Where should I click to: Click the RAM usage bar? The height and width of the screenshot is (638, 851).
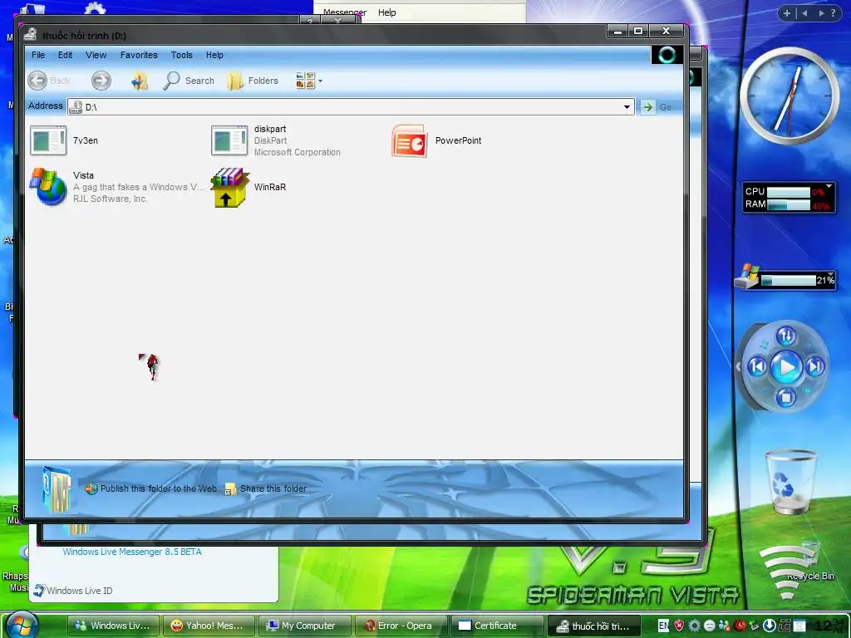789,204
